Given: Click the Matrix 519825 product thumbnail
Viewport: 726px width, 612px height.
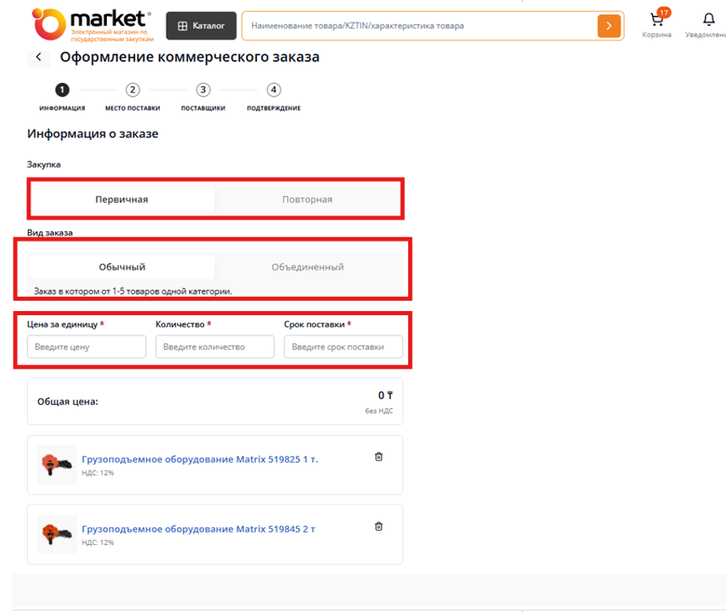Looking at the screenshot, I should pyautogui.click(x=57, y=464).
